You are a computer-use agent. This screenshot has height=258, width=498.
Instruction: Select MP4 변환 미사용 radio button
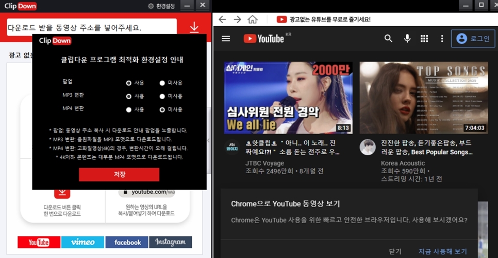pos(162,110)
